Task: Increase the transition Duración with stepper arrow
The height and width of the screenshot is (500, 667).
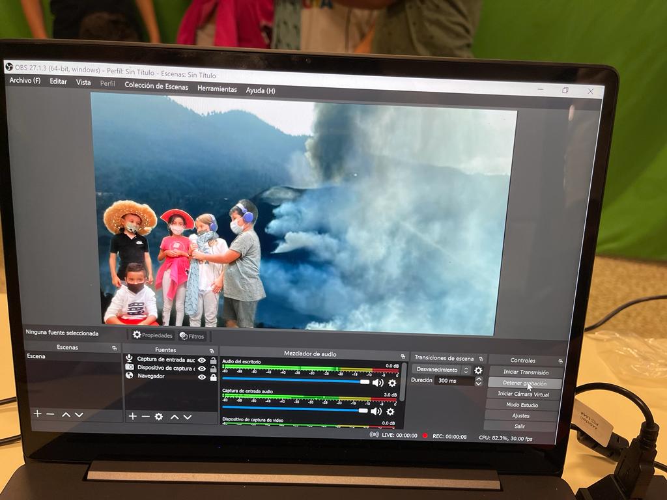Action: point(479,378)
